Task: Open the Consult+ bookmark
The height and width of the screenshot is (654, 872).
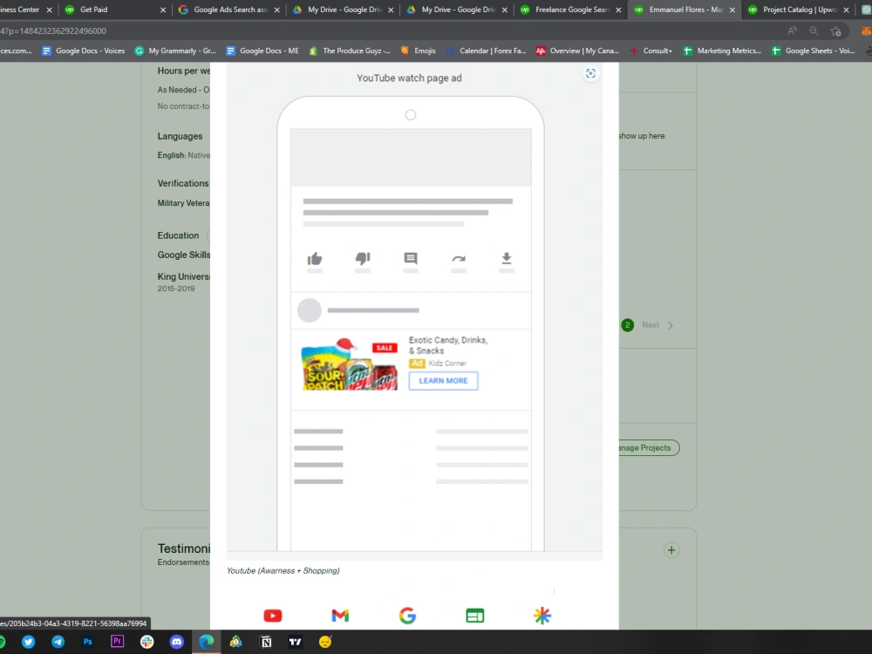Action: point(651,51)
